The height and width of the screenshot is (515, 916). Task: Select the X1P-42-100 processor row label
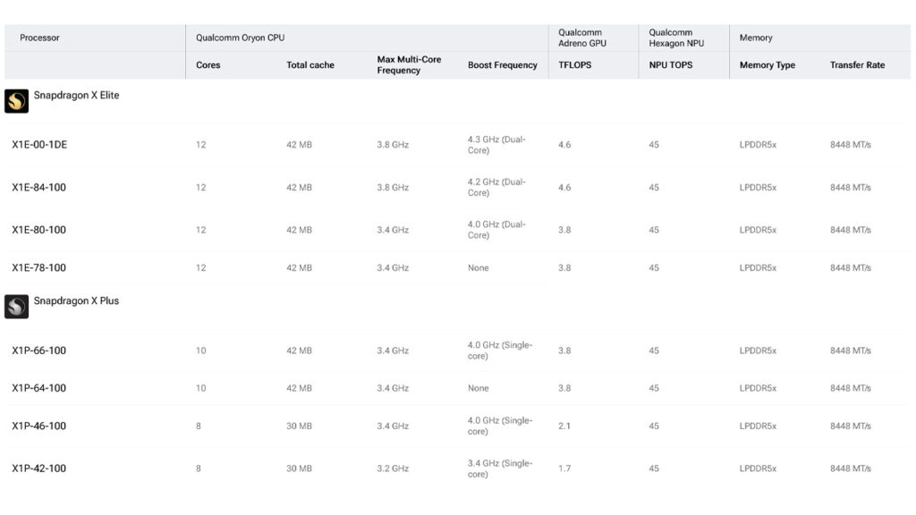(x=39, y=469)
